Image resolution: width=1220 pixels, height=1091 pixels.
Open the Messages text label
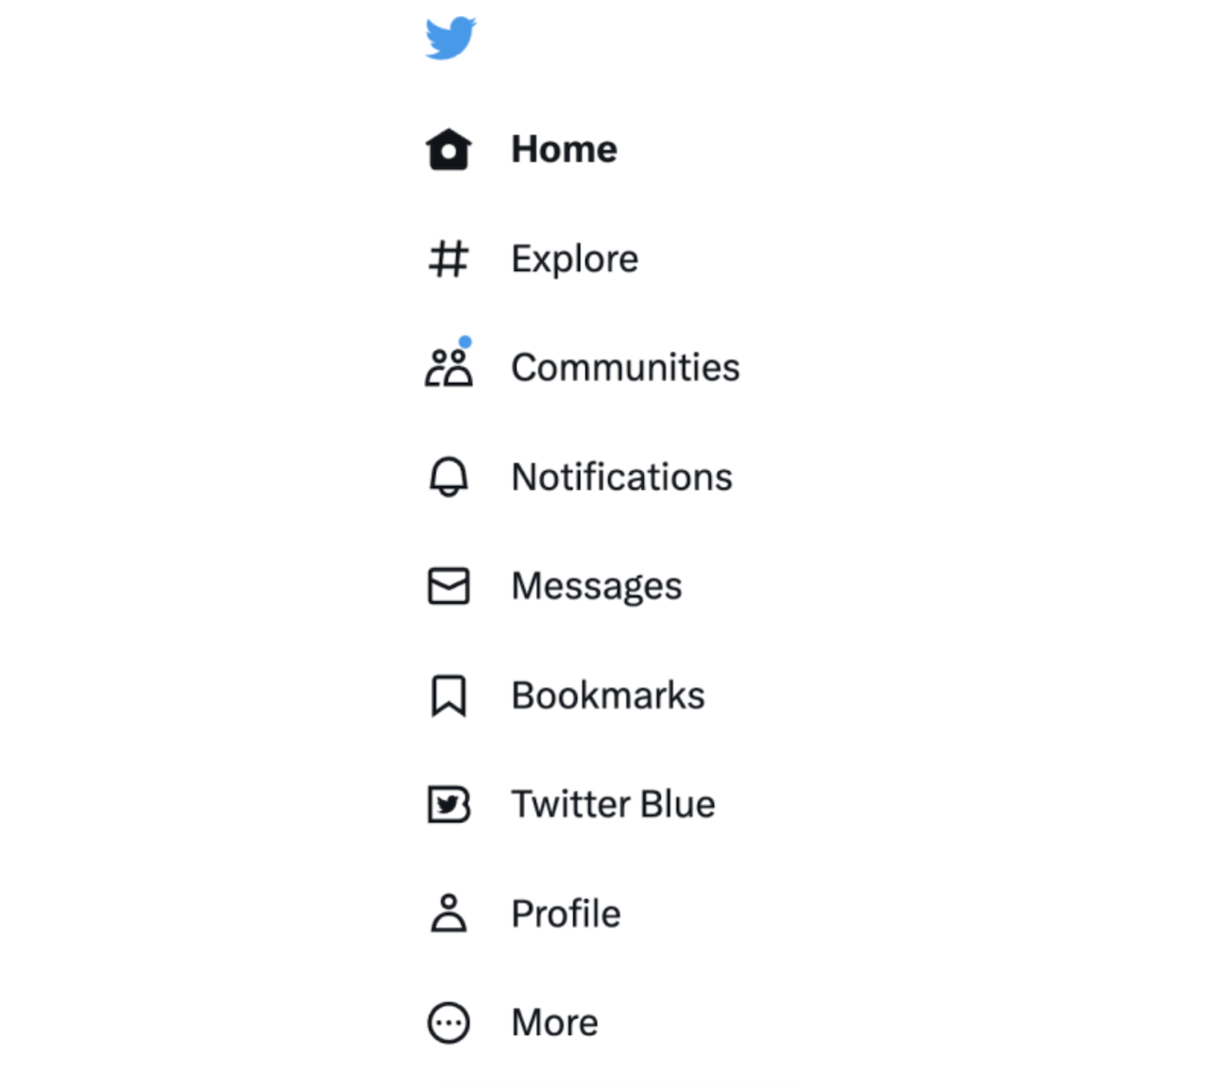(596, 586)
